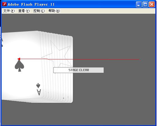Open the 查看(V) menu

coord(24,11)
